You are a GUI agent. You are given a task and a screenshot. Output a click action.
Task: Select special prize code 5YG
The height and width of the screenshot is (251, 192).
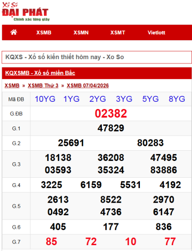[x=151, y=99]
